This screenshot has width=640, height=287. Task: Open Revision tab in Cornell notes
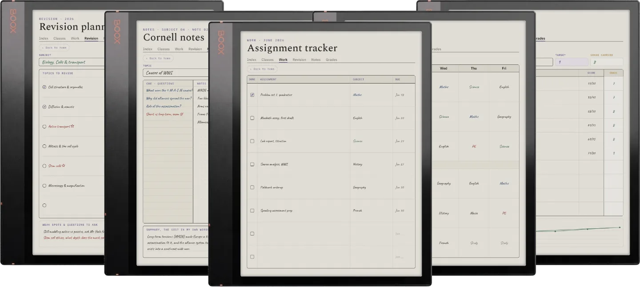pyautogui.click(x=195, y=49)
